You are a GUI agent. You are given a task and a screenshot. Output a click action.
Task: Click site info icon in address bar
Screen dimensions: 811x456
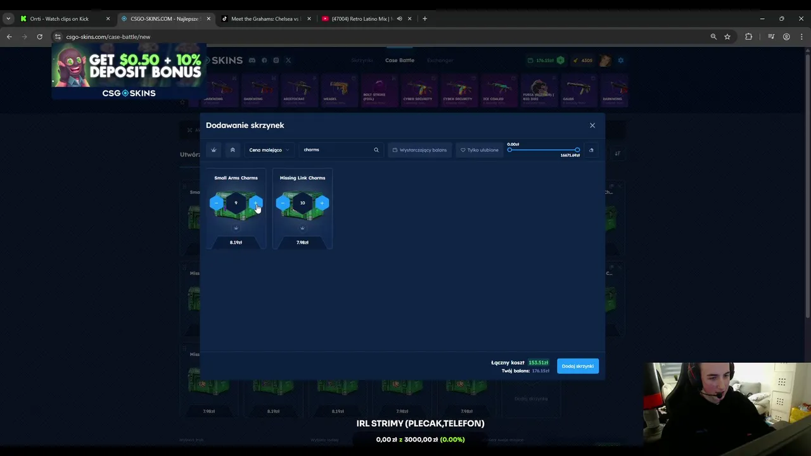[57, 37]
